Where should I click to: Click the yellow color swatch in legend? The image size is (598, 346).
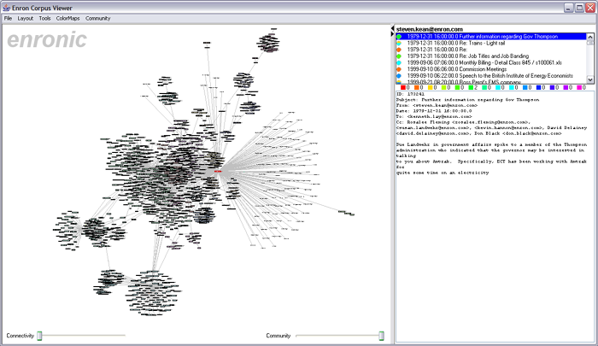pyautogui.click(x=431, y=88)
